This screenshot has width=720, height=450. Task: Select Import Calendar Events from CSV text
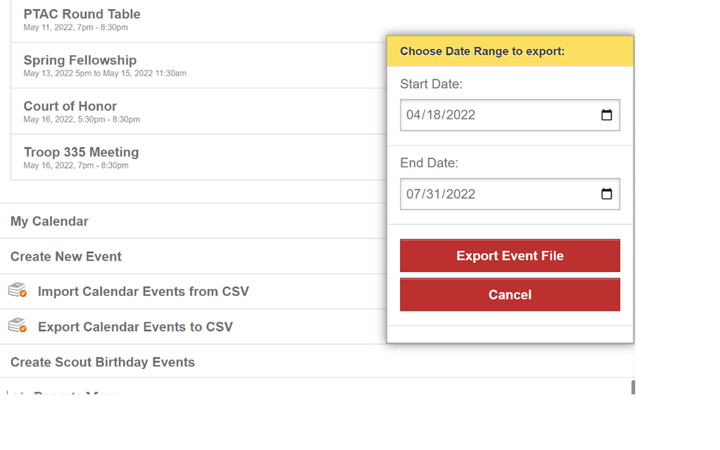[143, 292]
